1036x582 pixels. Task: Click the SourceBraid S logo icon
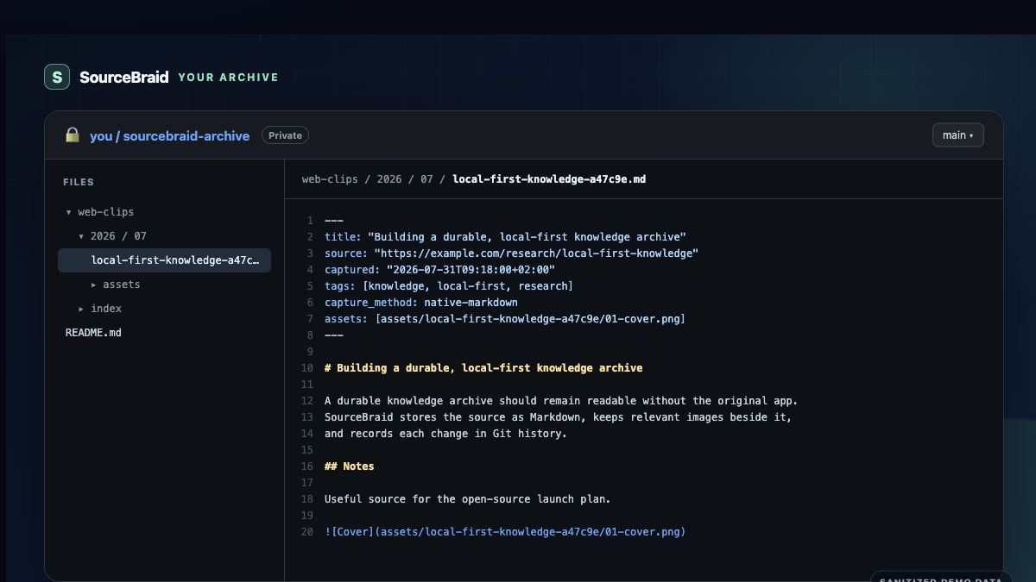pyautogui.click(x=57, y=77)
